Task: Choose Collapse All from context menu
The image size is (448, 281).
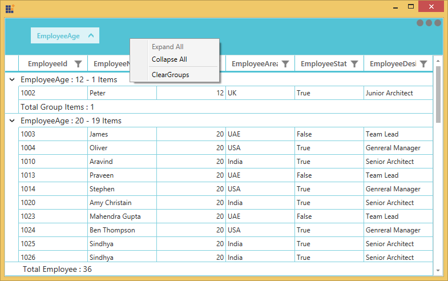Action: 169,59
